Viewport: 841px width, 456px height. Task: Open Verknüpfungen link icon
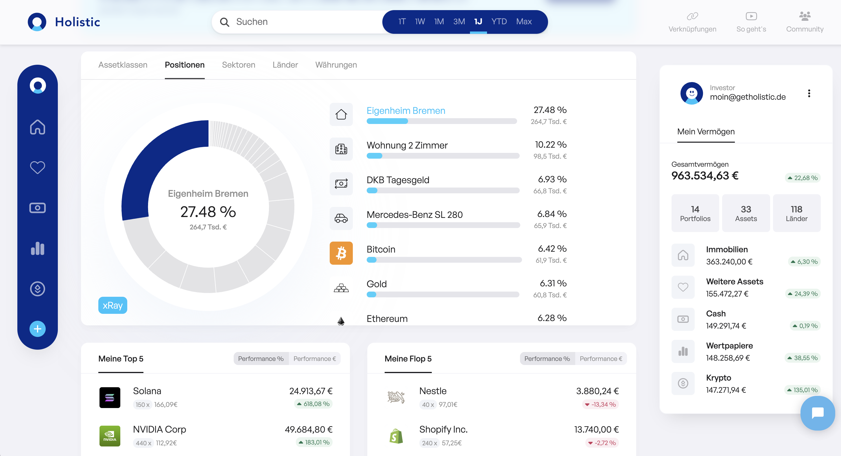[692, 16]
